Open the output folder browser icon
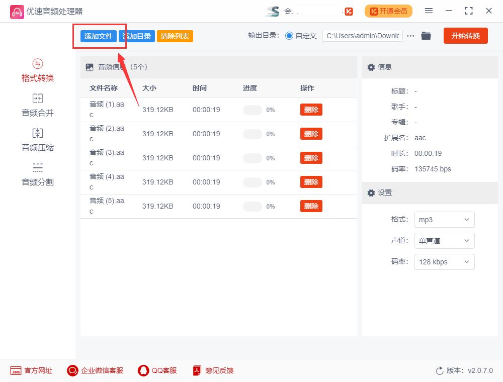Image resolution: width=503 pixels, height=382 pixels. click(x=426, y=36)
